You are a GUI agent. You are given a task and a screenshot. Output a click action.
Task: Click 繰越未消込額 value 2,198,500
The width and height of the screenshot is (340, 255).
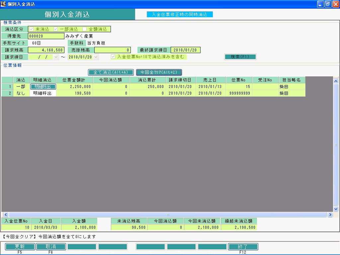pos(239,227)
